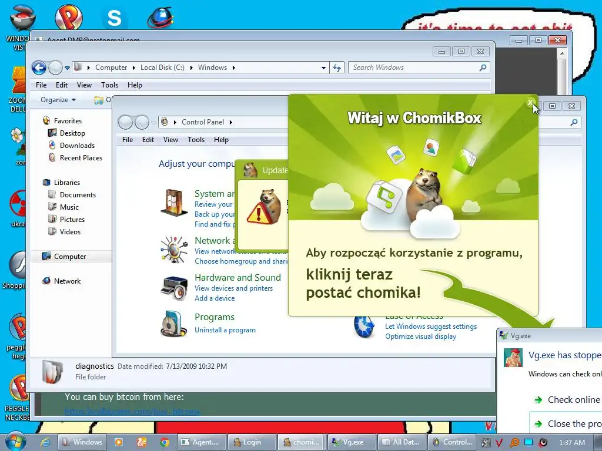Click the Windows Start orb
Image resolution: width=602 pixels, height=451 pixels.
(15, 442)
